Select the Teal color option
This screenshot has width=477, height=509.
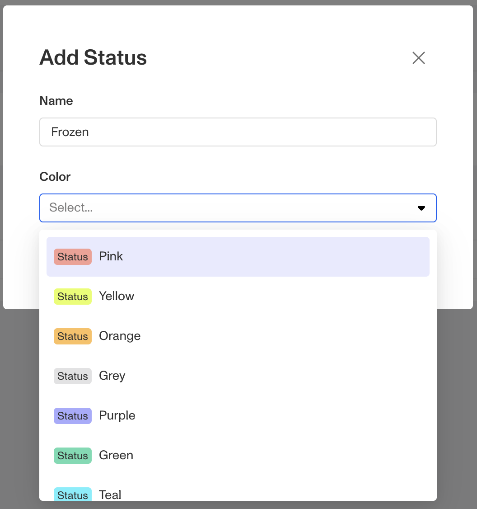point(238,494)
